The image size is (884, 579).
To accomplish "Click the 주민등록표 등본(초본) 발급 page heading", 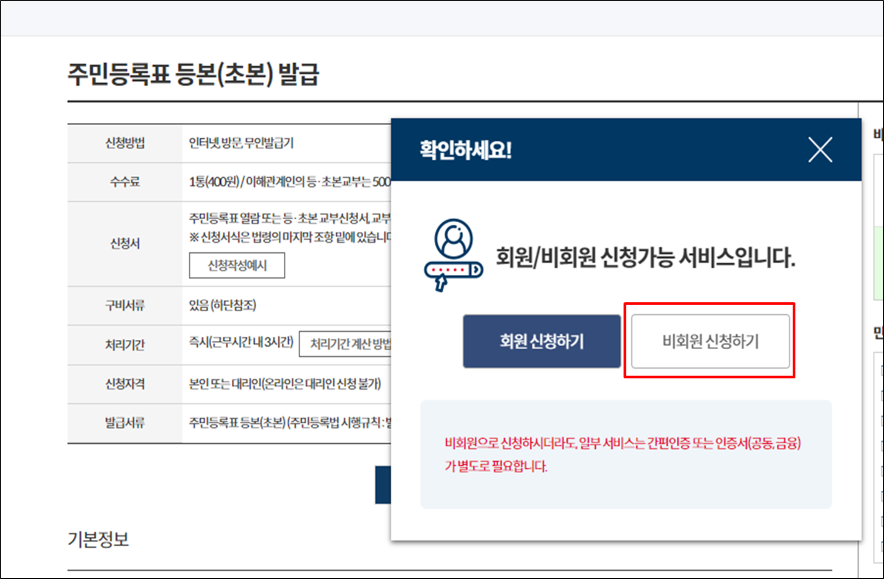I will (193, 74).
